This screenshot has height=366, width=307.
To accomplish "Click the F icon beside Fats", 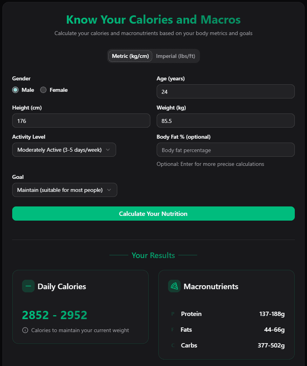I will pyautogui.click(x=172, y=330).
